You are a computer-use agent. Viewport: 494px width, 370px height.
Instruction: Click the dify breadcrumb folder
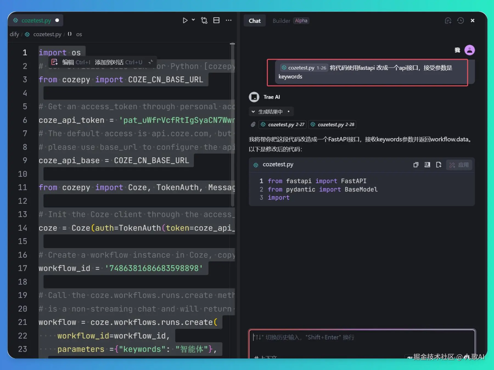coord(14,34)
